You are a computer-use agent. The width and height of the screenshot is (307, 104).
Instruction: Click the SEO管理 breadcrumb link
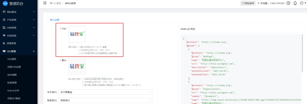point(57,3)
